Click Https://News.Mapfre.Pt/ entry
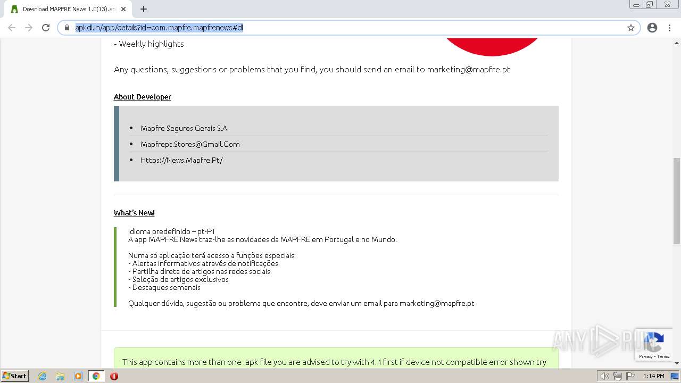This screenshot has width=681, height=383. click(181, 160)
